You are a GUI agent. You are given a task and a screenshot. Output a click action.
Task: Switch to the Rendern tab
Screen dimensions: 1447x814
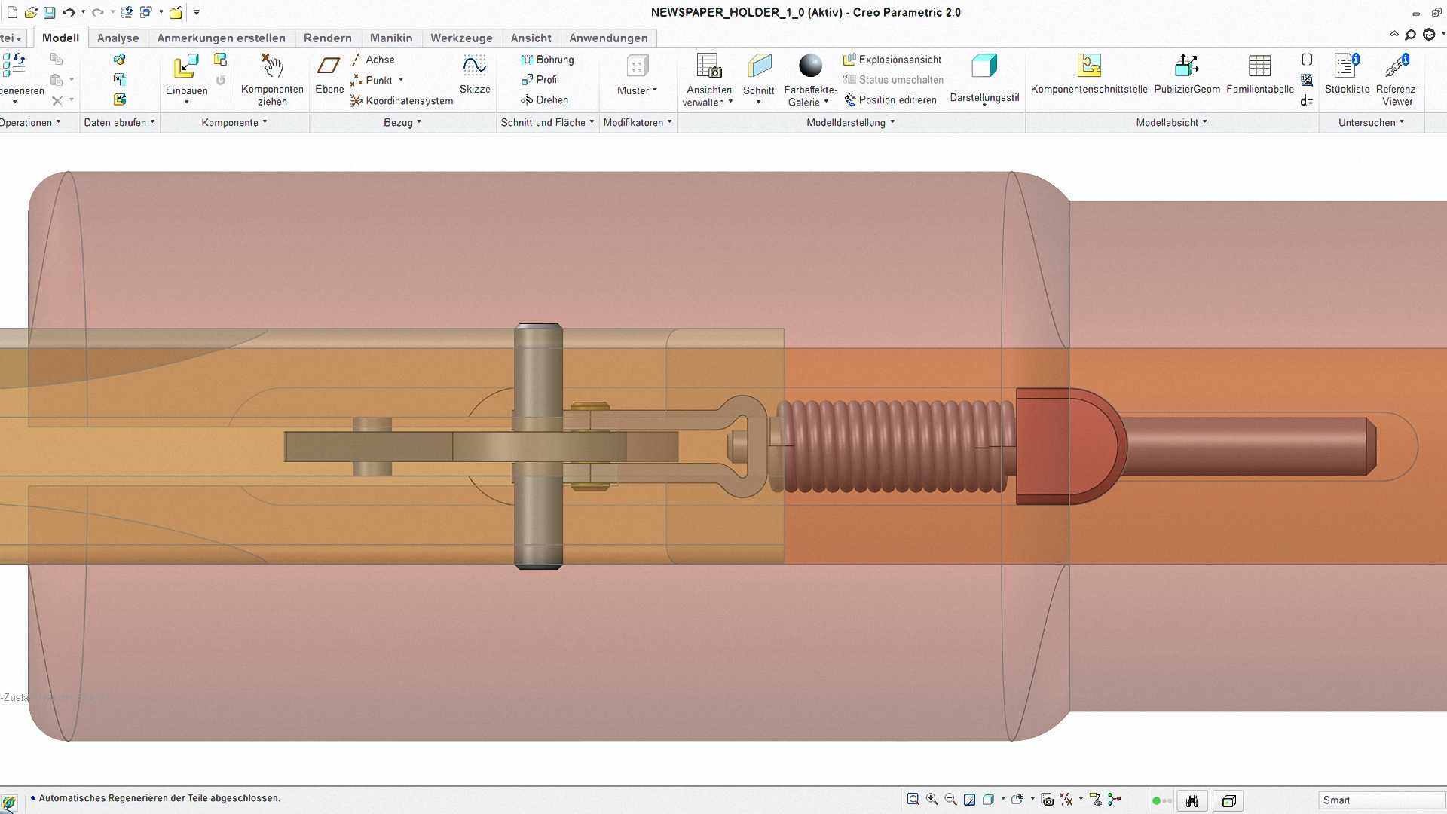click(x=327, y=38)
